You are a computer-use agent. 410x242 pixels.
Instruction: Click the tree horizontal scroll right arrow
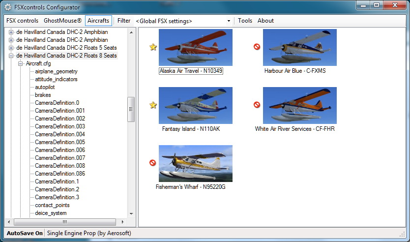tap(122, 222)
